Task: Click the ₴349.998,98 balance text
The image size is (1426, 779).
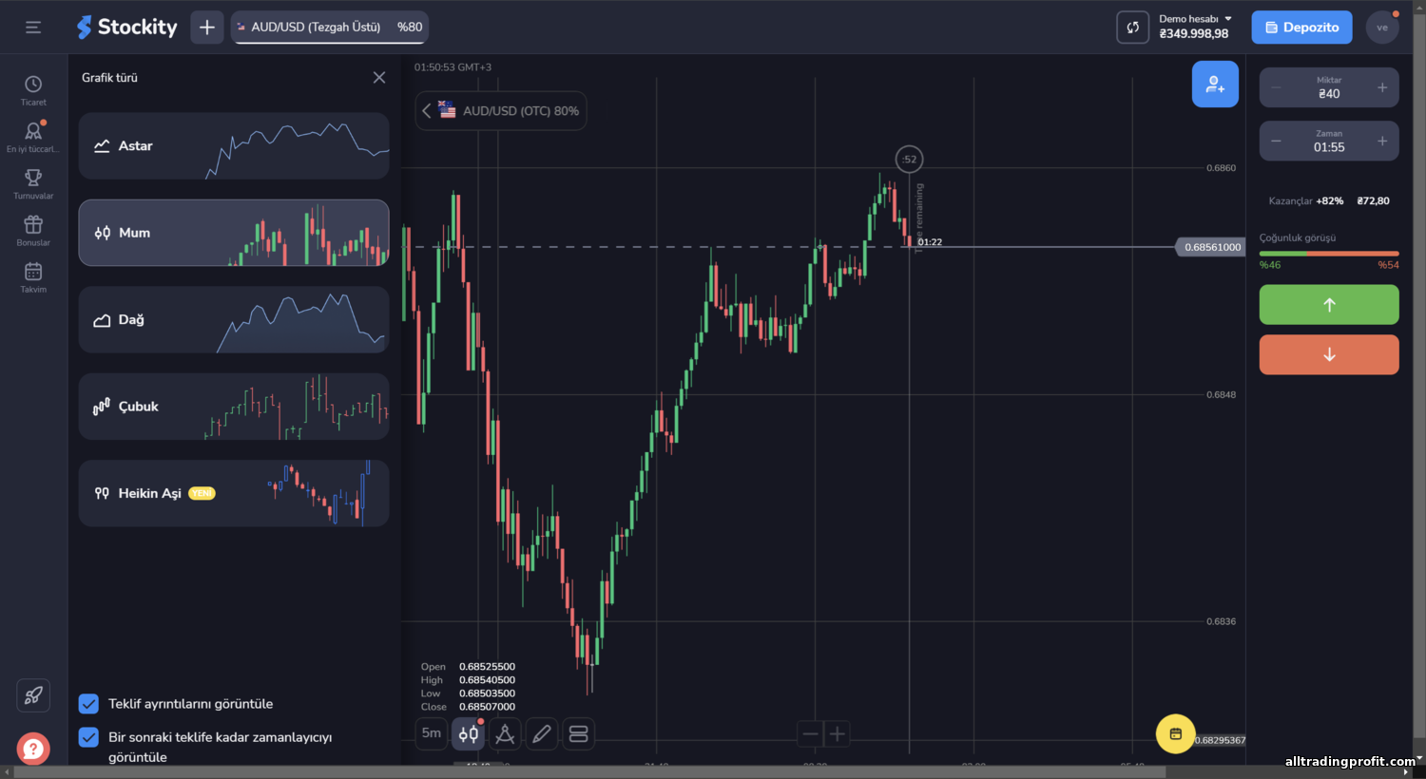Action: click(x=1194, y=34)
